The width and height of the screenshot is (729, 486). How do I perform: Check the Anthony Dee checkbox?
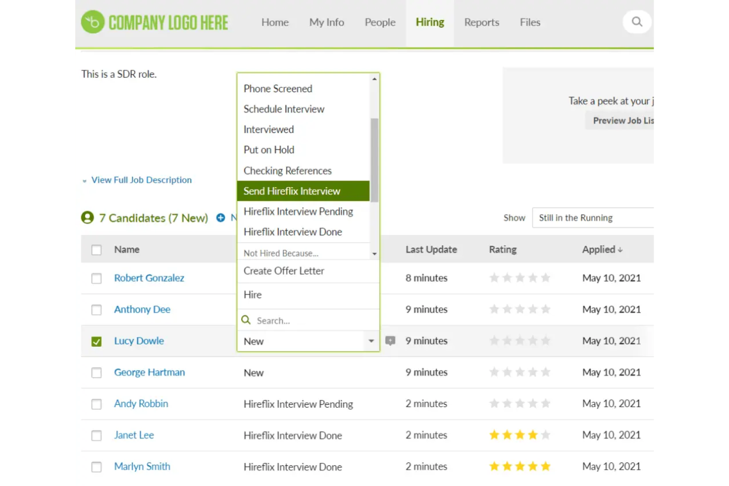pos(96,310)
